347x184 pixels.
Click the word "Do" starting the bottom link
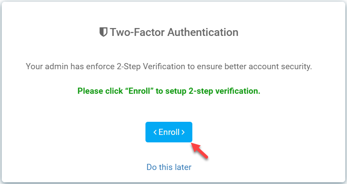tap(152, 167)
